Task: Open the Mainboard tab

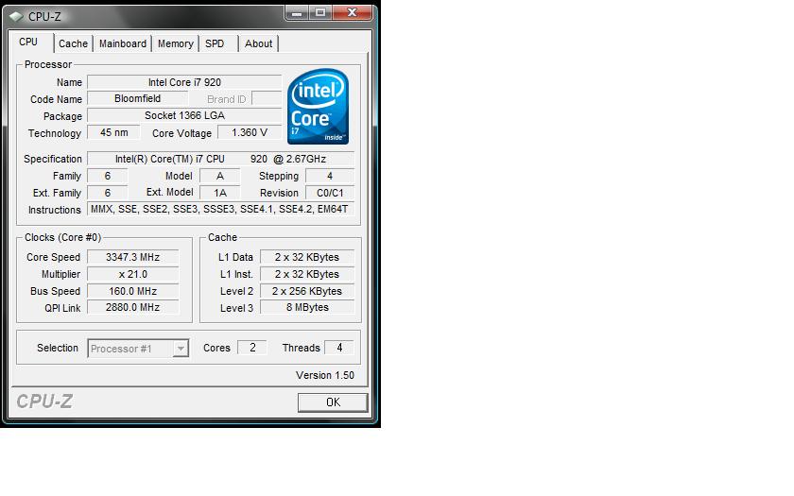Action: click(123, 43)
